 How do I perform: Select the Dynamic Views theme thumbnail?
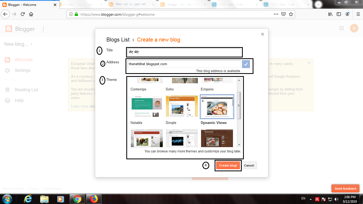[x=217, y=106]
